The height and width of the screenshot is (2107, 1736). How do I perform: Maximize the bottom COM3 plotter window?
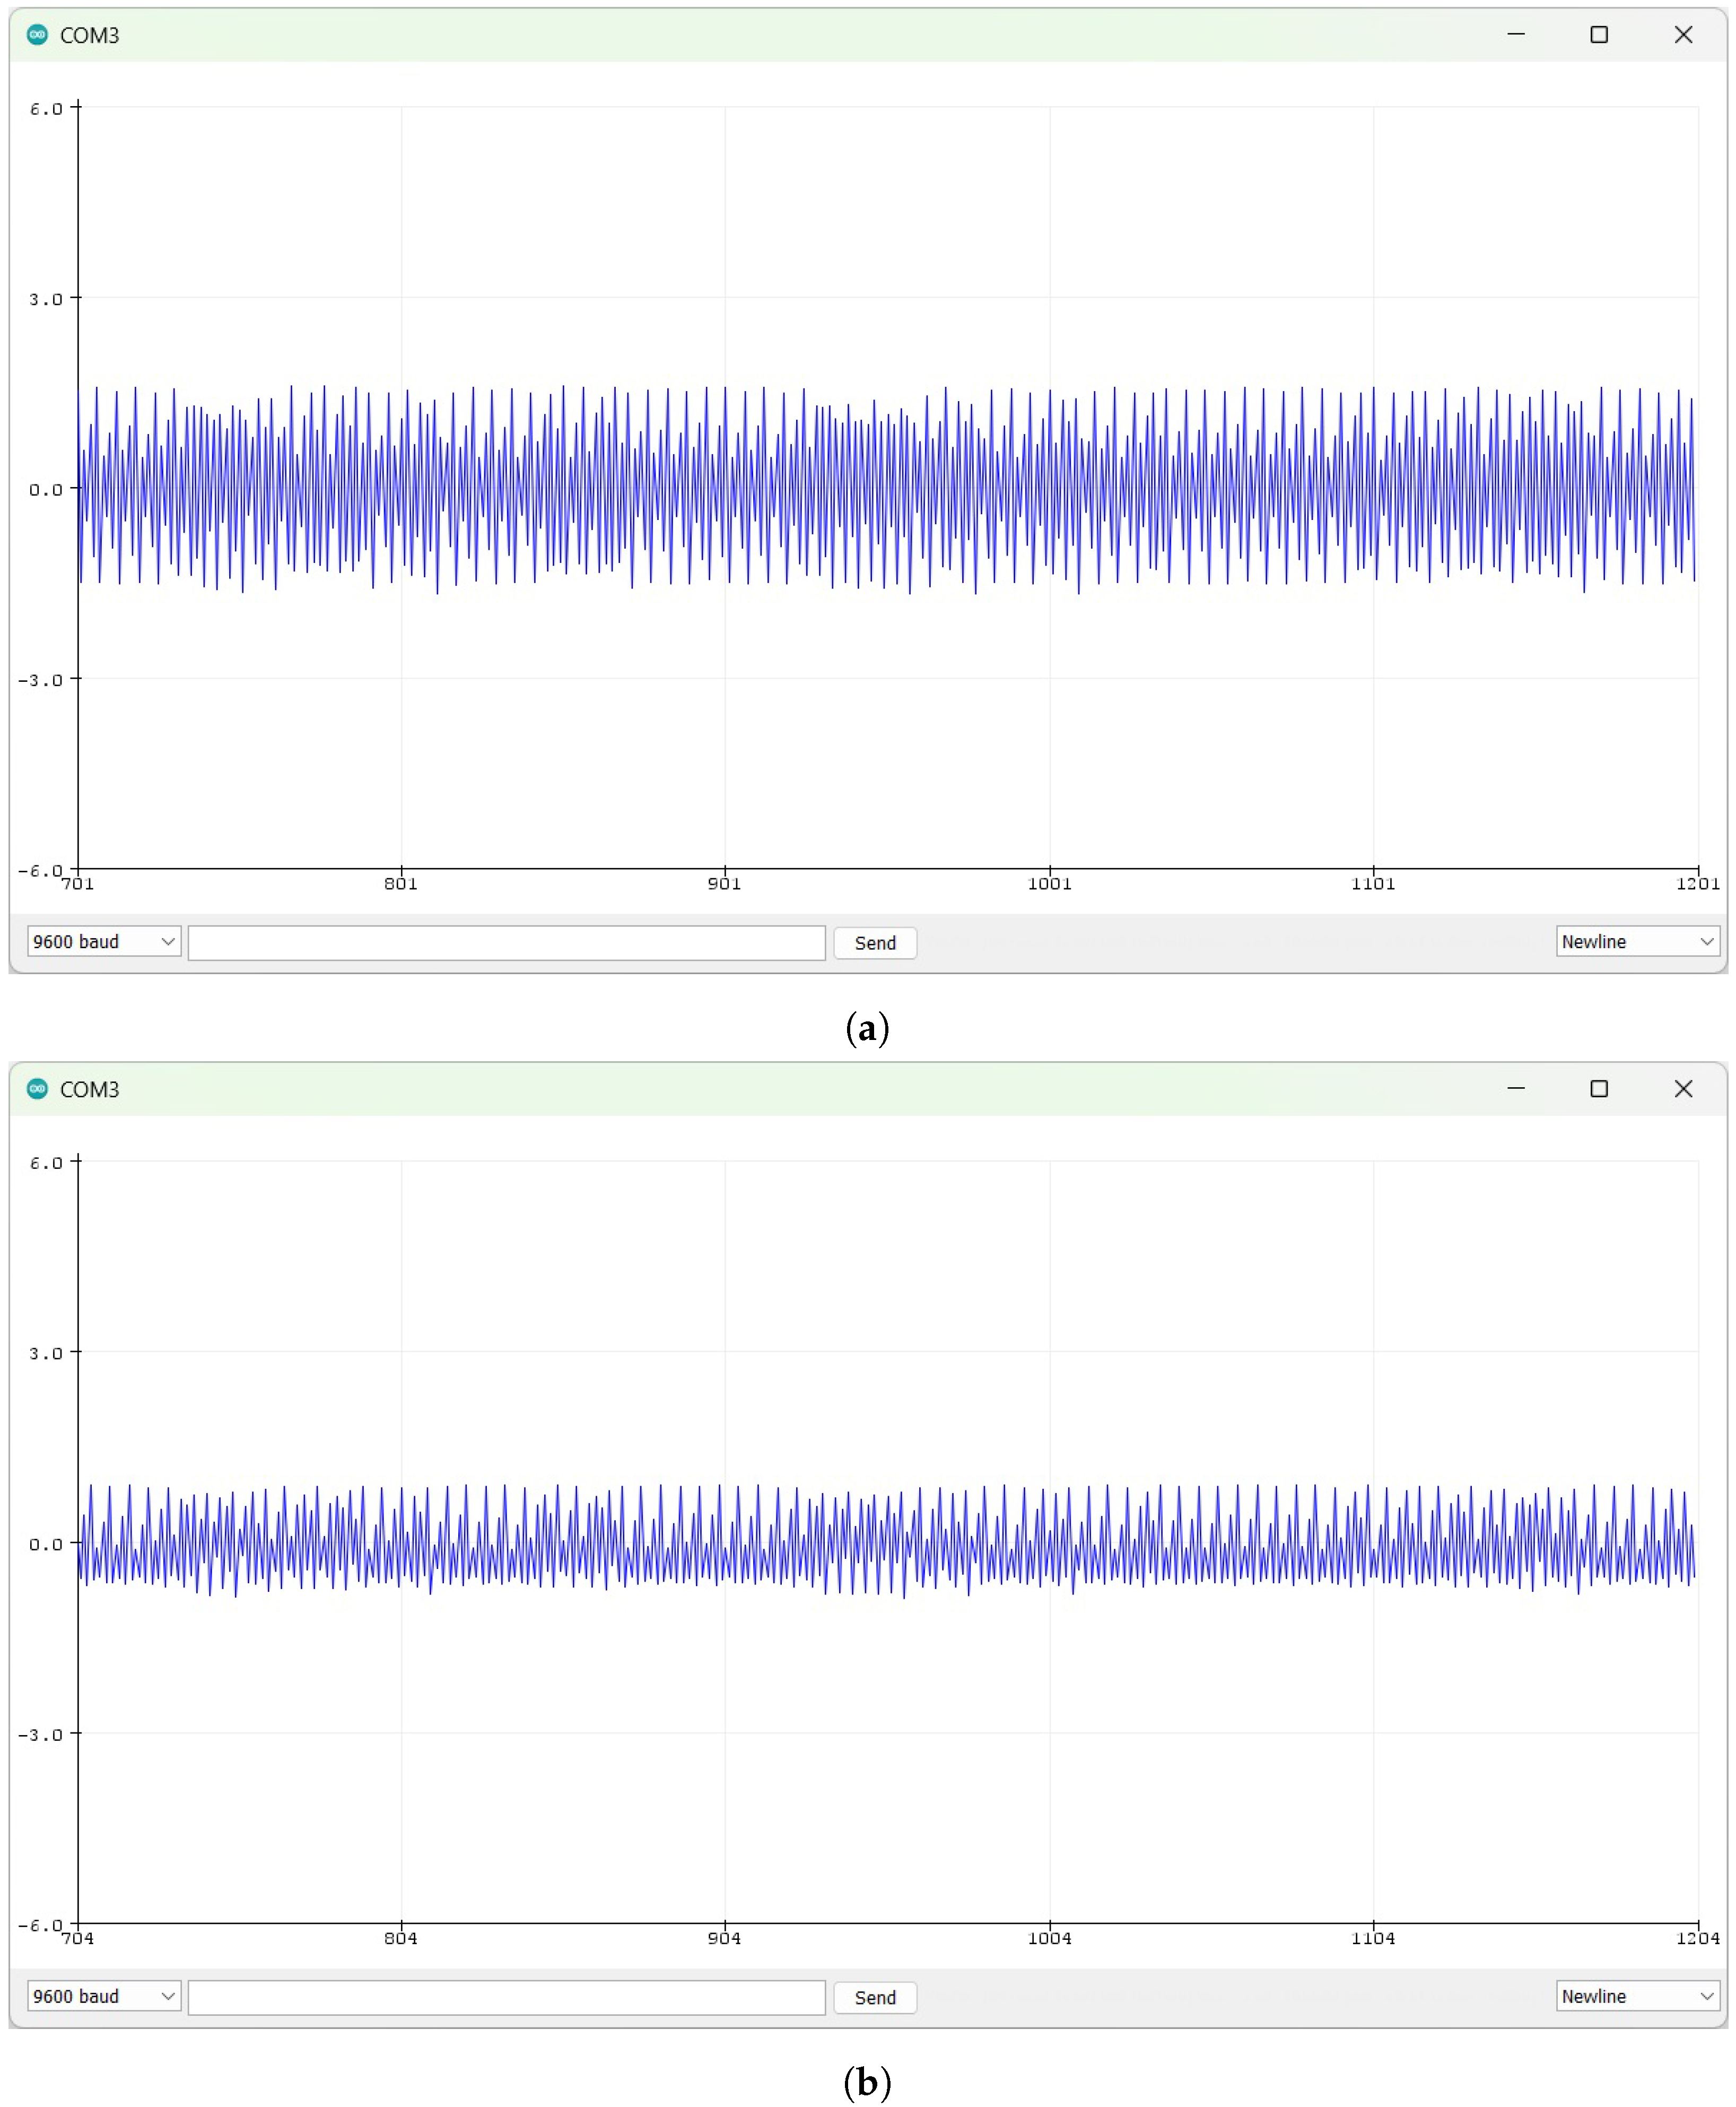1598,1088
